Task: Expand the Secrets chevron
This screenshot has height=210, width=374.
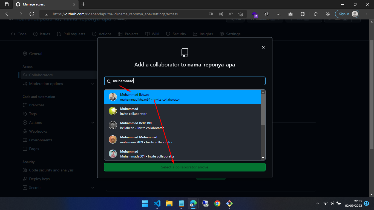Action: click(x=93, y=188)
